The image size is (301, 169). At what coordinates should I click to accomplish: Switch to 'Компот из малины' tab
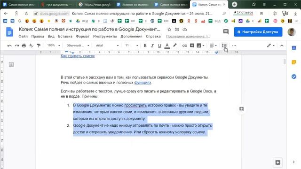click(x=133, y=4)
